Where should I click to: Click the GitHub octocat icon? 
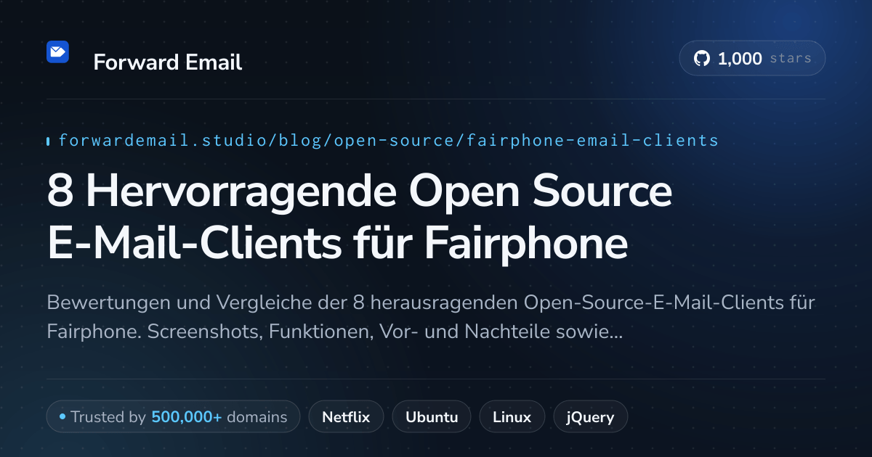tap(701, 59)
